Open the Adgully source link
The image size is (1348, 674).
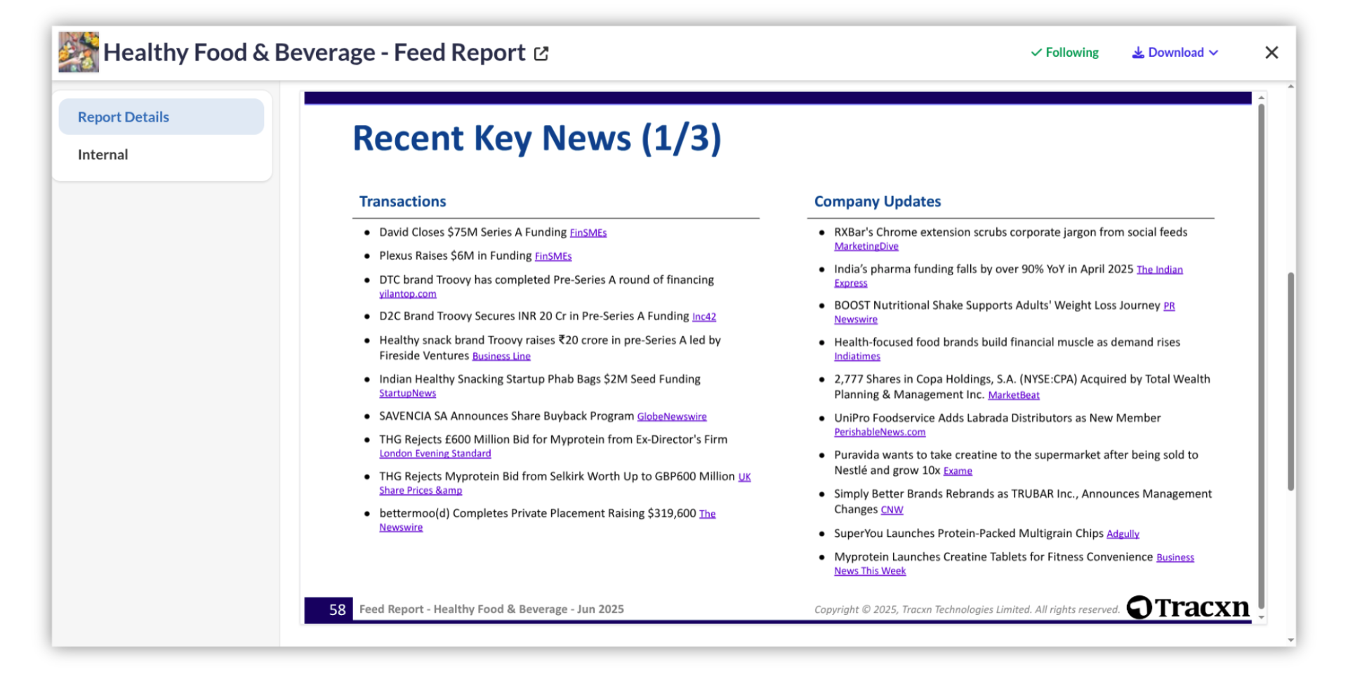pos(1122,534)
